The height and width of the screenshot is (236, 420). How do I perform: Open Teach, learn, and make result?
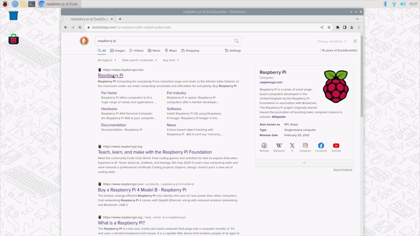(155, 152)
